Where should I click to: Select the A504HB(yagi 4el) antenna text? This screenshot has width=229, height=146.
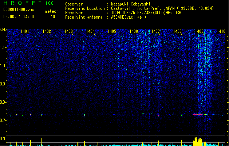129,17
